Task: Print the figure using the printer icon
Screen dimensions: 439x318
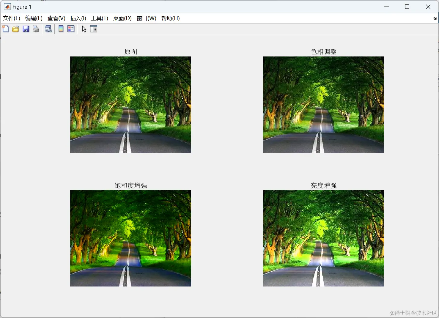Action: 36,29
